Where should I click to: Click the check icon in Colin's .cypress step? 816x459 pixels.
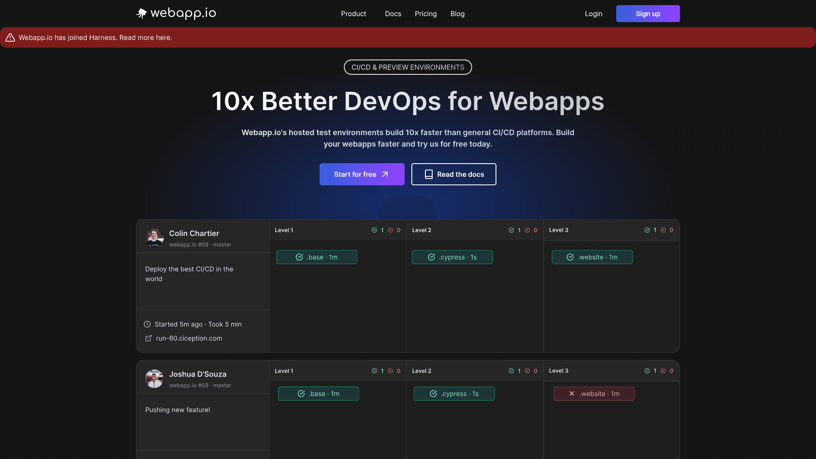click(x=431, y=257)
